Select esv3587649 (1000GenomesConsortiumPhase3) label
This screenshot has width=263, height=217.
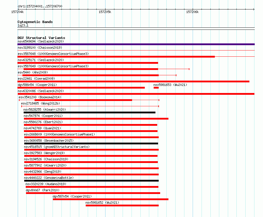coord(53,66)
